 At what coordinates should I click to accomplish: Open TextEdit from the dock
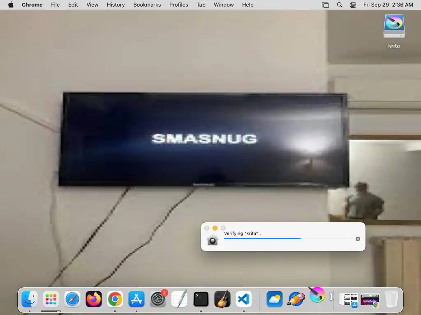pos(179,299)
